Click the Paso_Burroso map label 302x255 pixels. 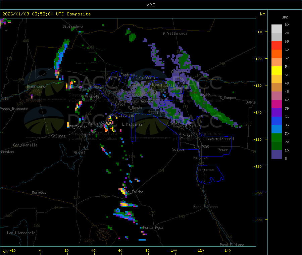205,207
